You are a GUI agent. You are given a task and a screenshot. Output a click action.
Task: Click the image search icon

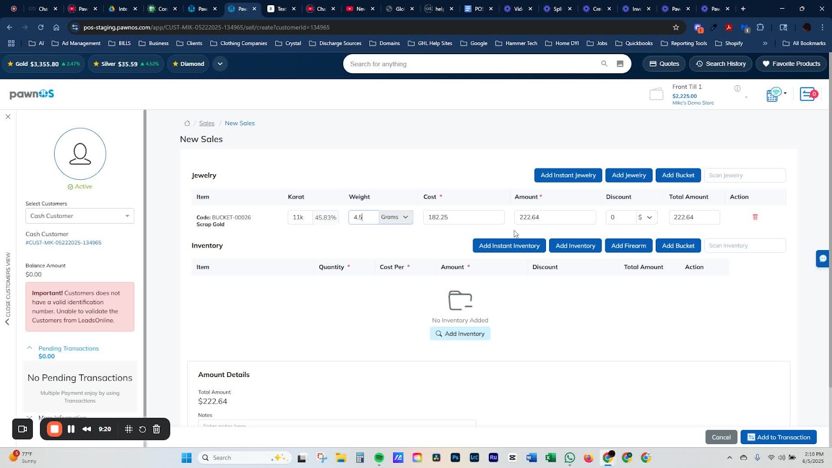620,63
